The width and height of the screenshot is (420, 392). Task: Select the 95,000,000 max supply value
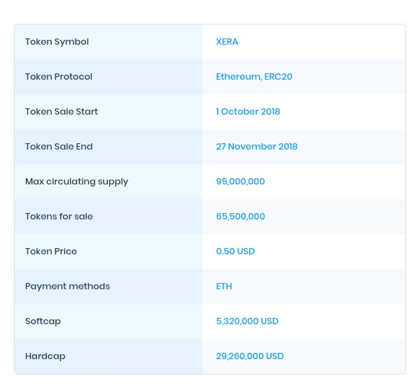[x=240, y=182]
